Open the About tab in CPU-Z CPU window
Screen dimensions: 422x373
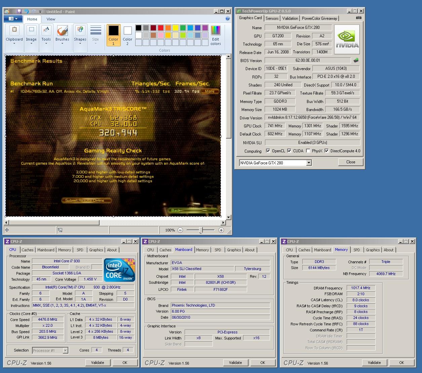click(112, 250)
